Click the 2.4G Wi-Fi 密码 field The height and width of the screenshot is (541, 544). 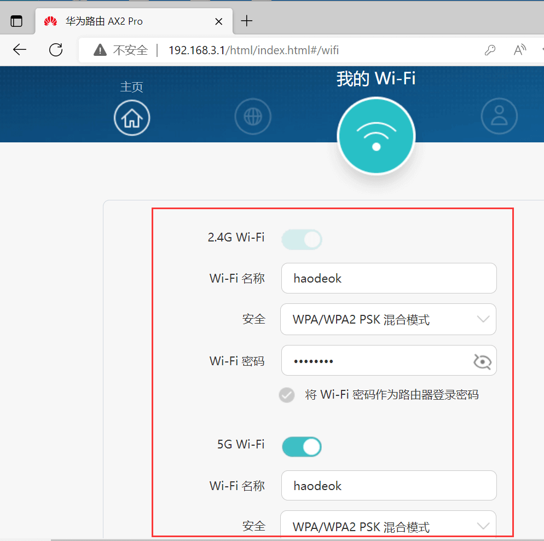389,360
